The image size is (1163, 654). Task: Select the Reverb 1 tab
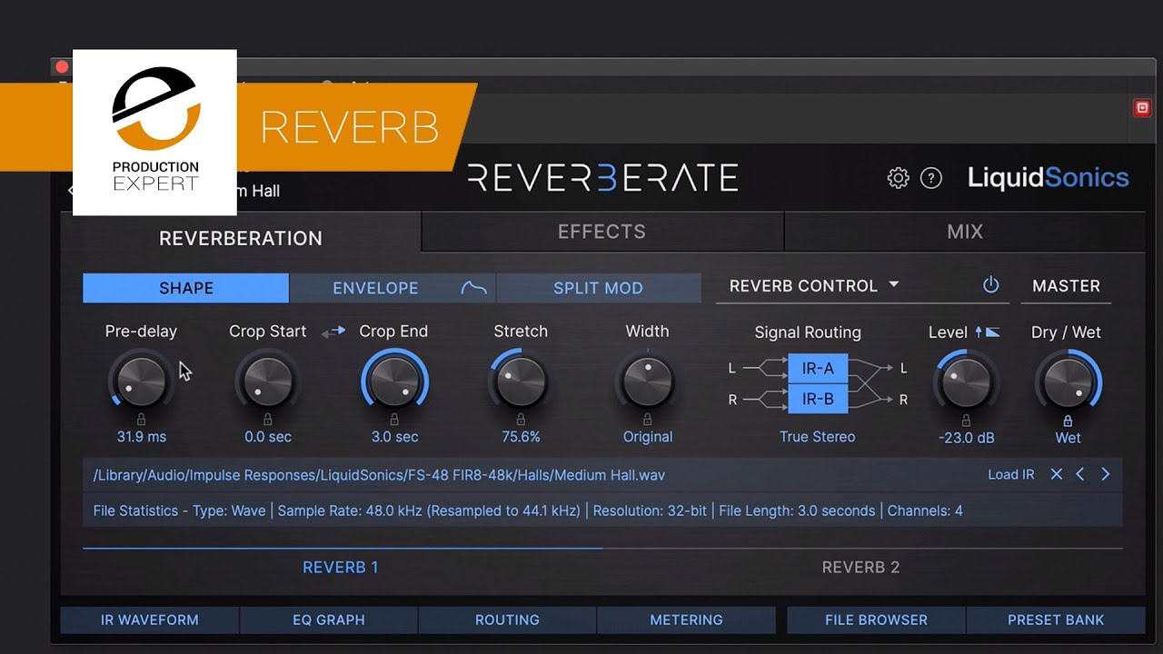point(341,567)
